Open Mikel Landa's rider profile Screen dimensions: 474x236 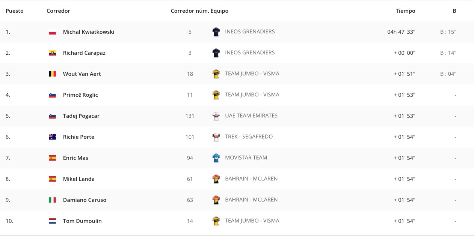pyautogui.click(x=79, y=179)
